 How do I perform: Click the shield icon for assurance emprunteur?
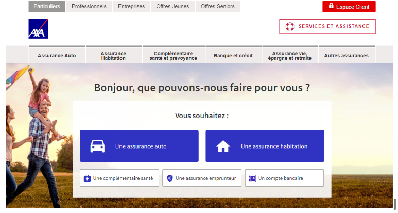click(170, 178)
